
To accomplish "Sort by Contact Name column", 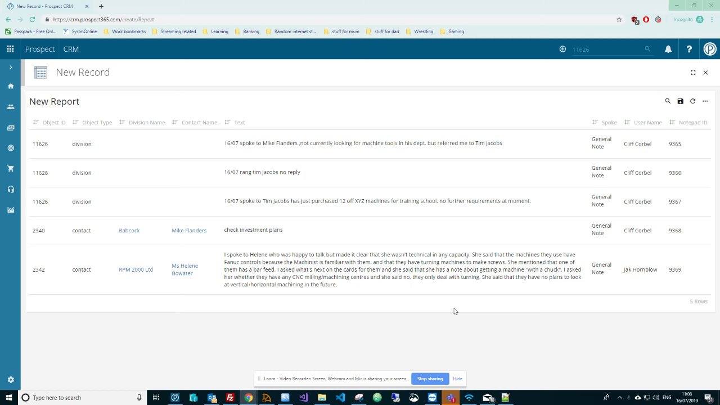I will pos(195,122).
